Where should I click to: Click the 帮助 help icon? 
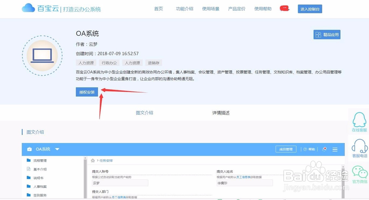(x=305, y=149)
